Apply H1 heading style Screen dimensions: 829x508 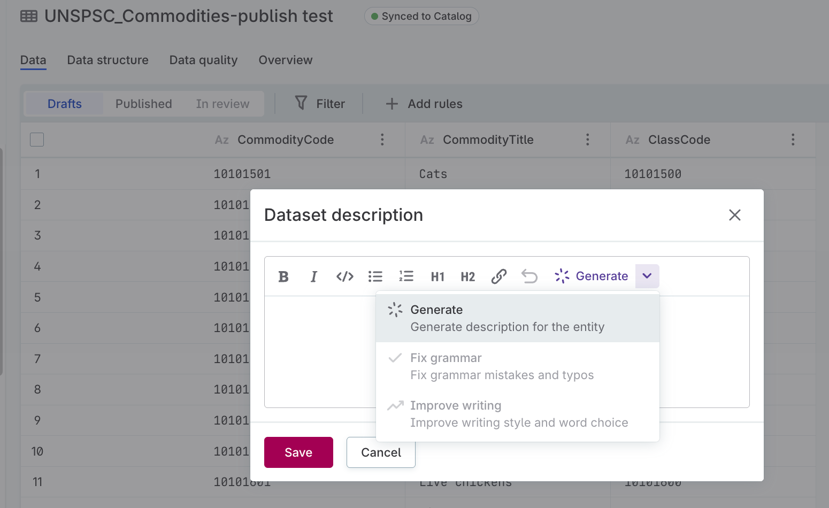[x=437, y=276]
